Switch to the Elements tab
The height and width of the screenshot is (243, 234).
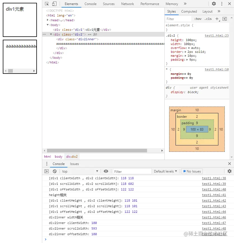pos(71,4)
